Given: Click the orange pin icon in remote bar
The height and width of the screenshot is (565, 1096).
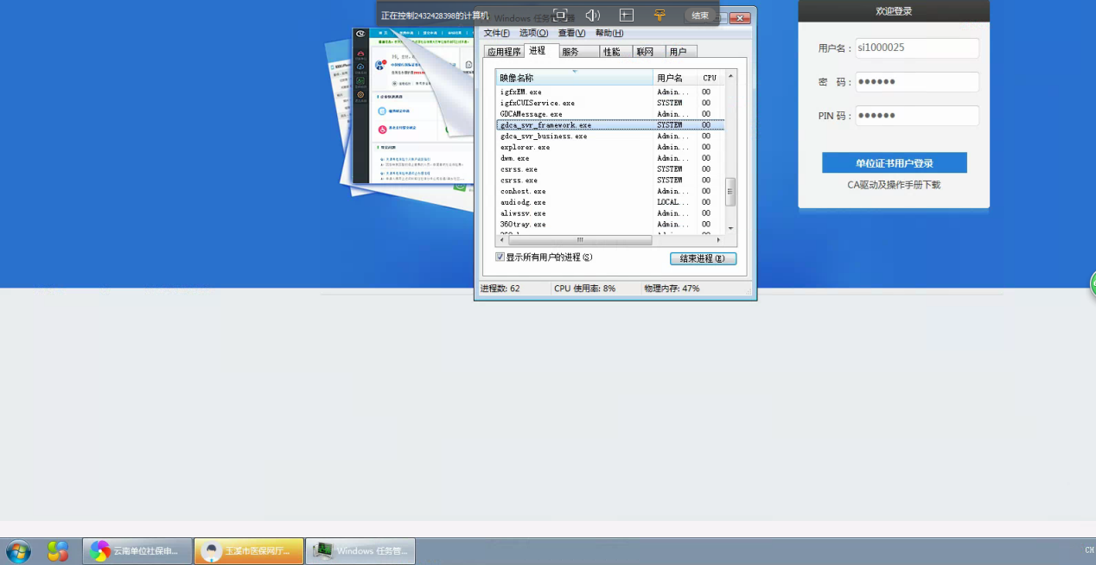Looking at the screenshot, I should point(660,15).
